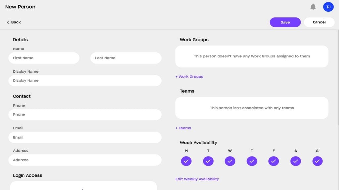This screenshot has height=190, width=339.
Task: Click the Last Name field
Action: [x=126, y=58]
